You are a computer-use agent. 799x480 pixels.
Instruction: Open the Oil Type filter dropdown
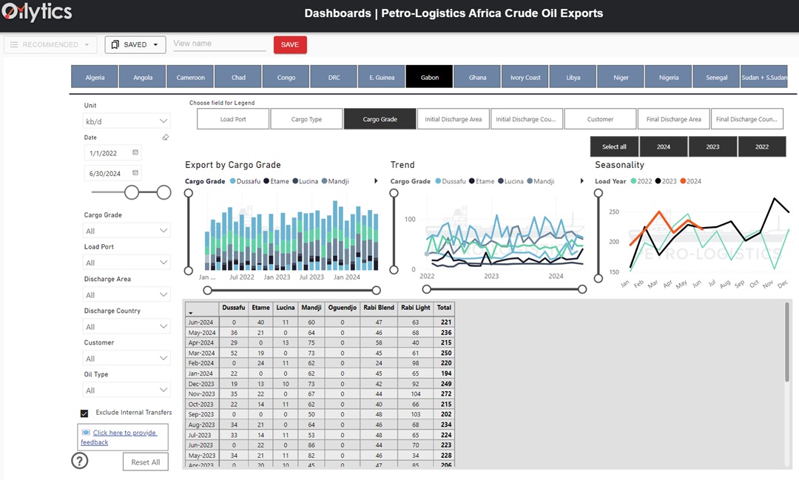pos(126,391)
